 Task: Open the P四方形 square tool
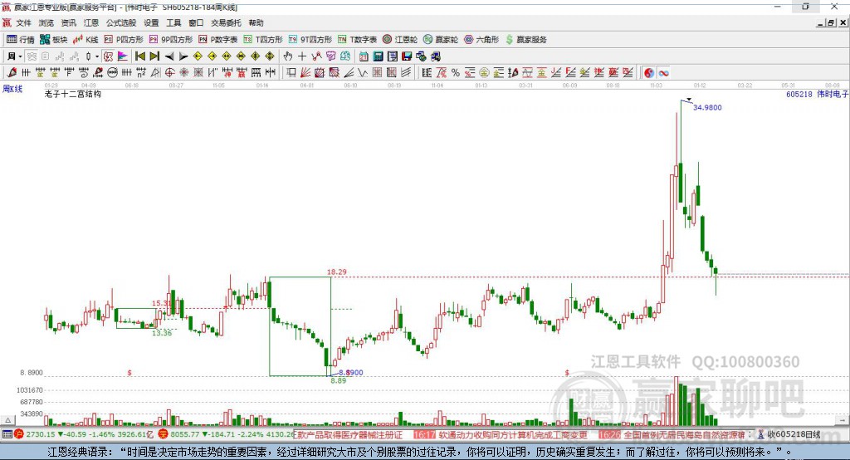124,40
